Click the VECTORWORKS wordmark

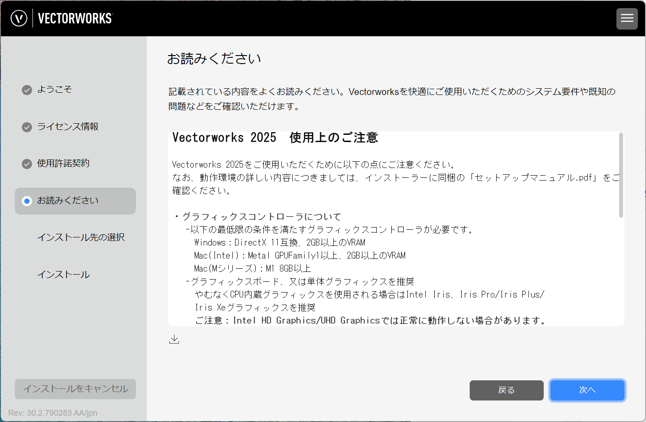click(x=75, y=18)
